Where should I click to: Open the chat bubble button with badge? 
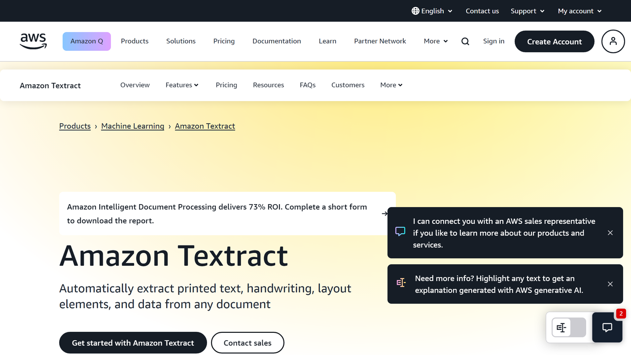tap(607, 327)
